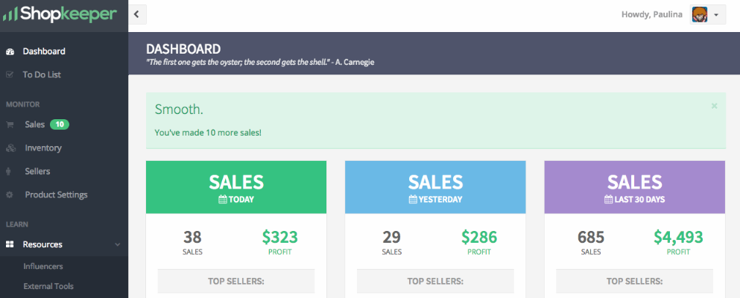
Task: Click the Inventory cubes icon
Action: (x=10, y=148)
